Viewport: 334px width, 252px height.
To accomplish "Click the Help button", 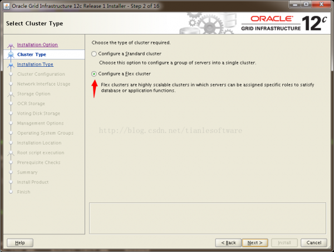I will (20, 243).
